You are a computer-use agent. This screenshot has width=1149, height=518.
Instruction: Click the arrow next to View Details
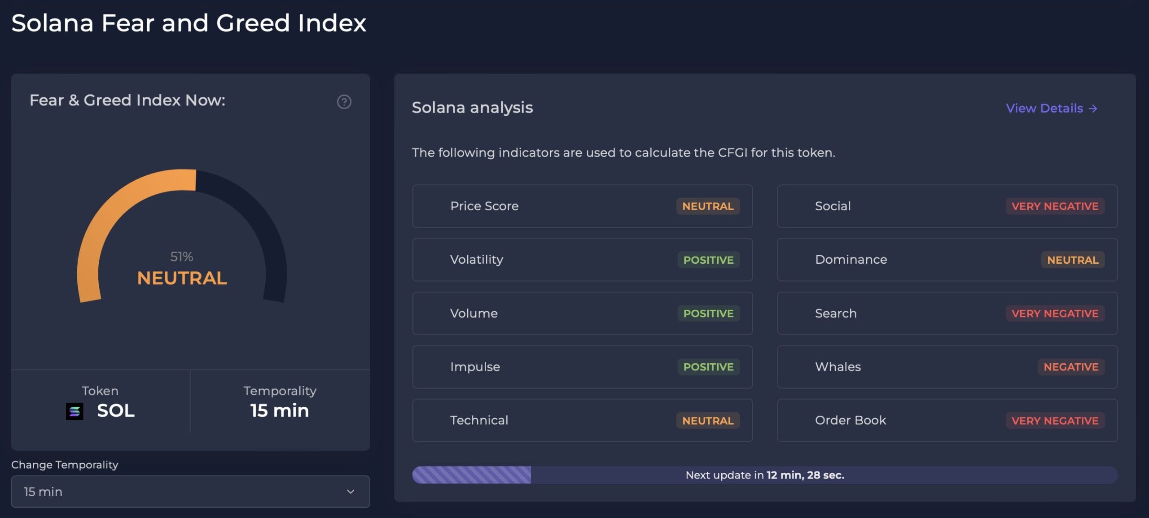point(1093,109)
